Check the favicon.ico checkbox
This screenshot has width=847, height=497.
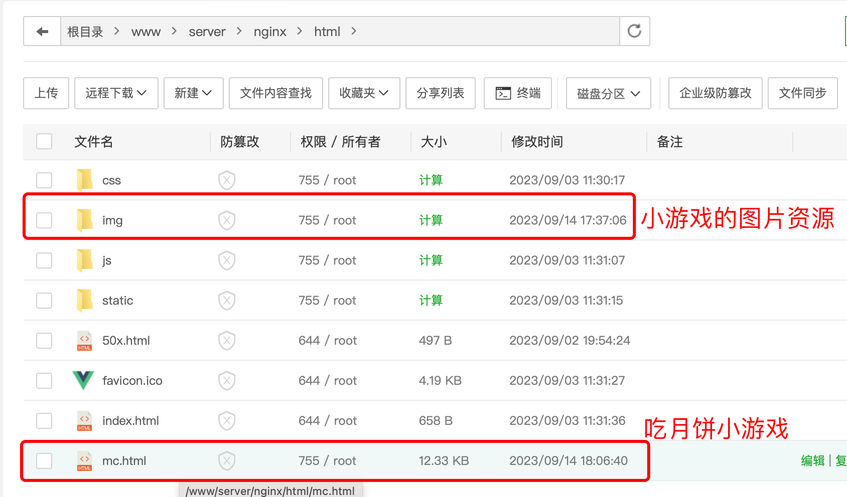coord(44,381)
